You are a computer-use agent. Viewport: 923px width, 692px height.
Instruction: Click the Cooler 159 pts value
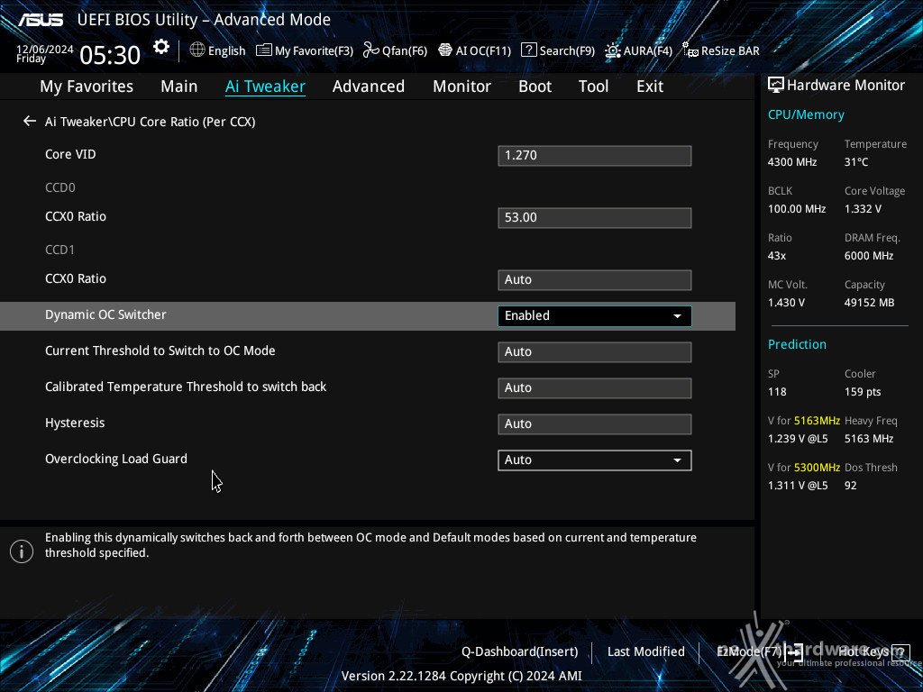pos(863,392)
